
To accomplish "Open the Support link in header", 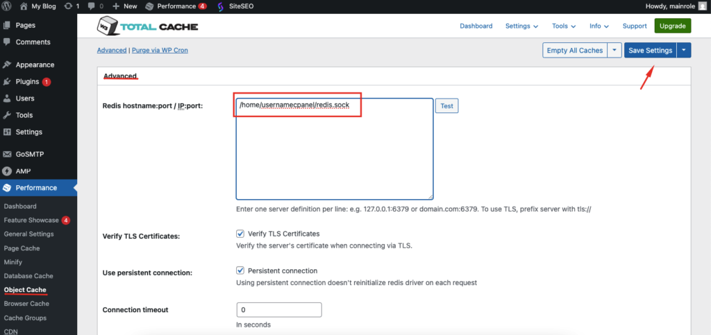I will [635, 26].
